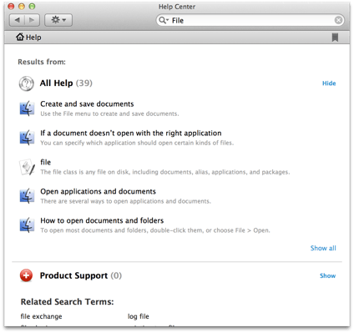Hide the All Help results

tap(329, 83)
